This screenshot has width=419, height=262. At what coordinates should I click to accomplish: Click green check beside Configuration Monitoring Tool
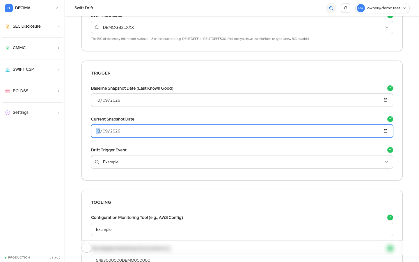[390, 217]
